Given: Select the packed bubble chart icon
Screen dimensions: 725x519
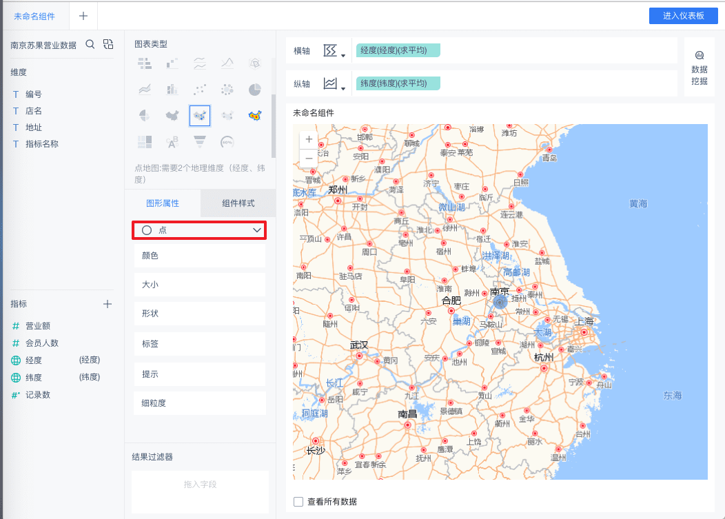Looking at the screenshot, I should coord(227,90).
